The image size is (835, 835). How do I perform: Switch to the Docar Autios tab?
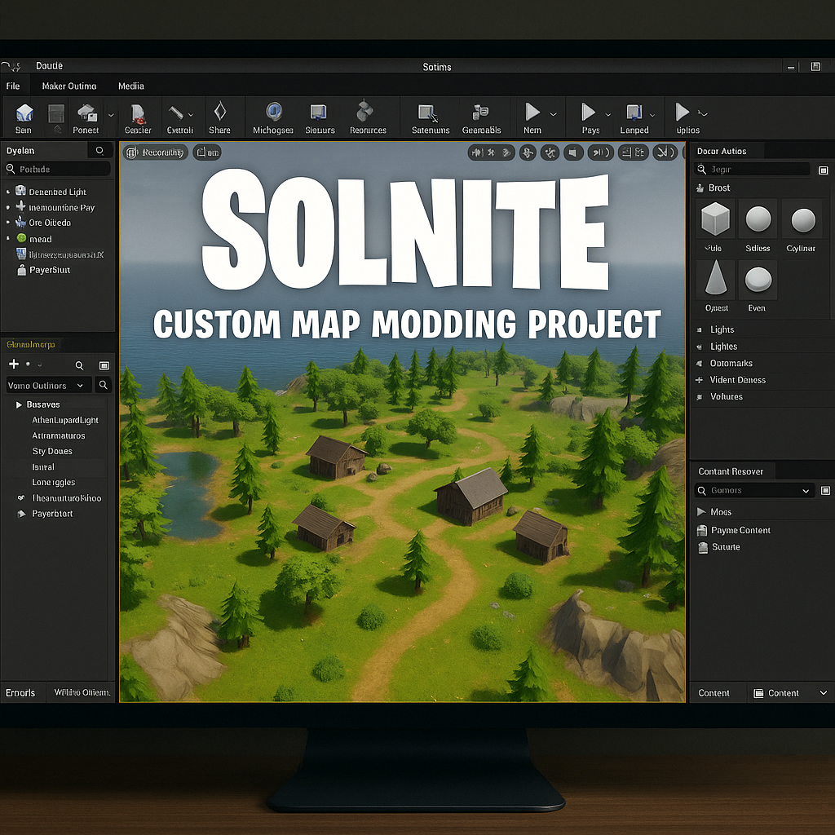[721, 150]
